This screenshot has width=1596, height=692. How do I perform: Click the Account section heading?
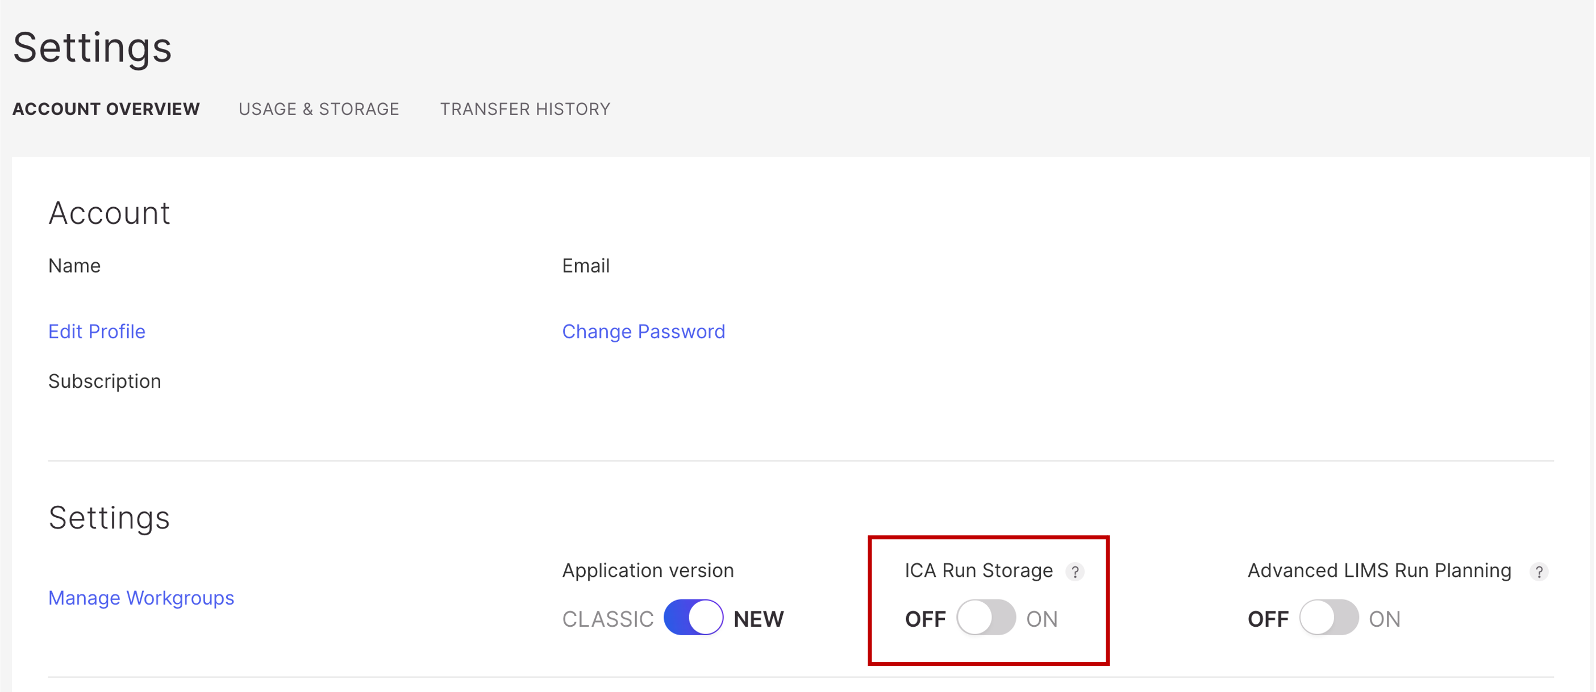[109, 213]
